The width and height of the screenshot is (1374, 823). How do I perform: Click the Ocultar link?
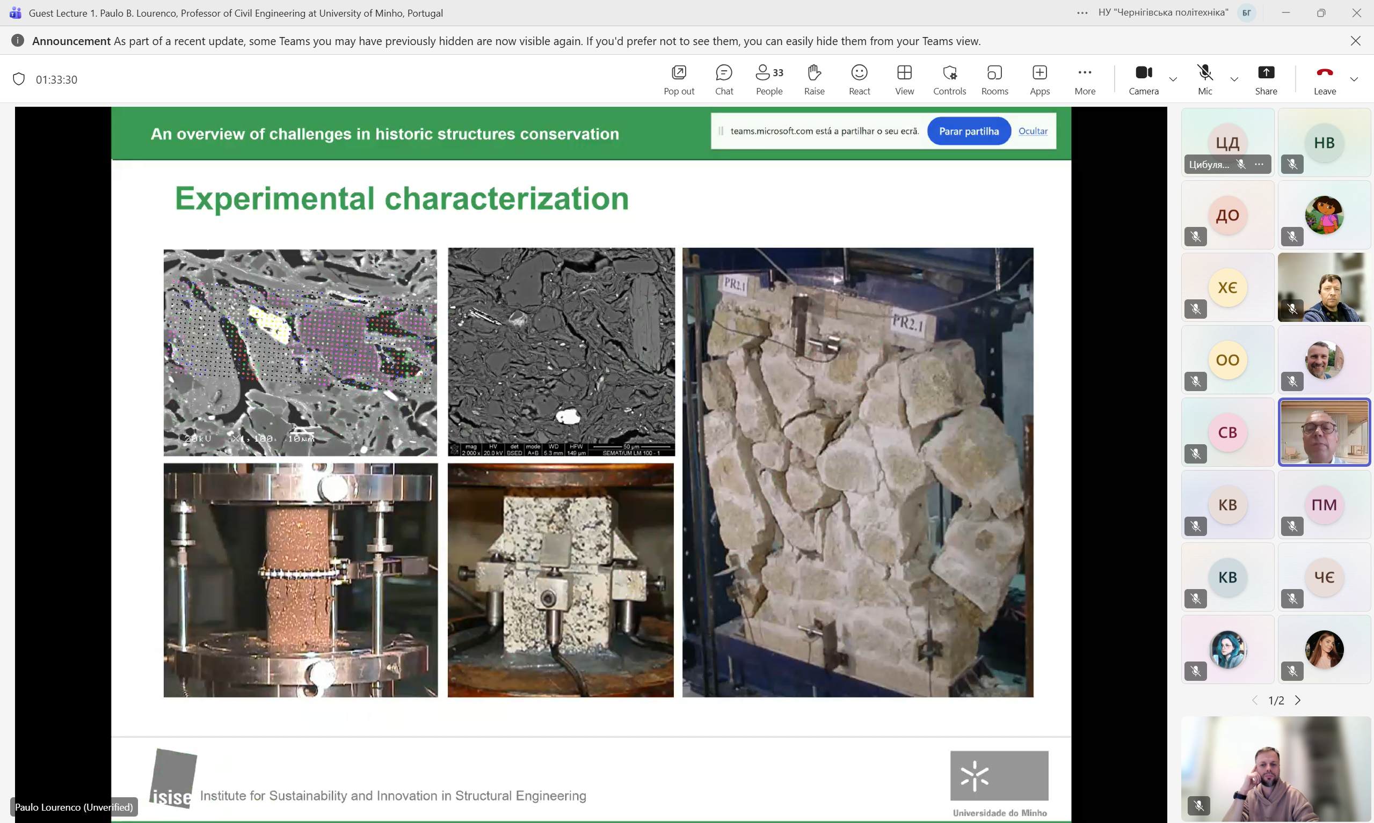click(1033, 131)
